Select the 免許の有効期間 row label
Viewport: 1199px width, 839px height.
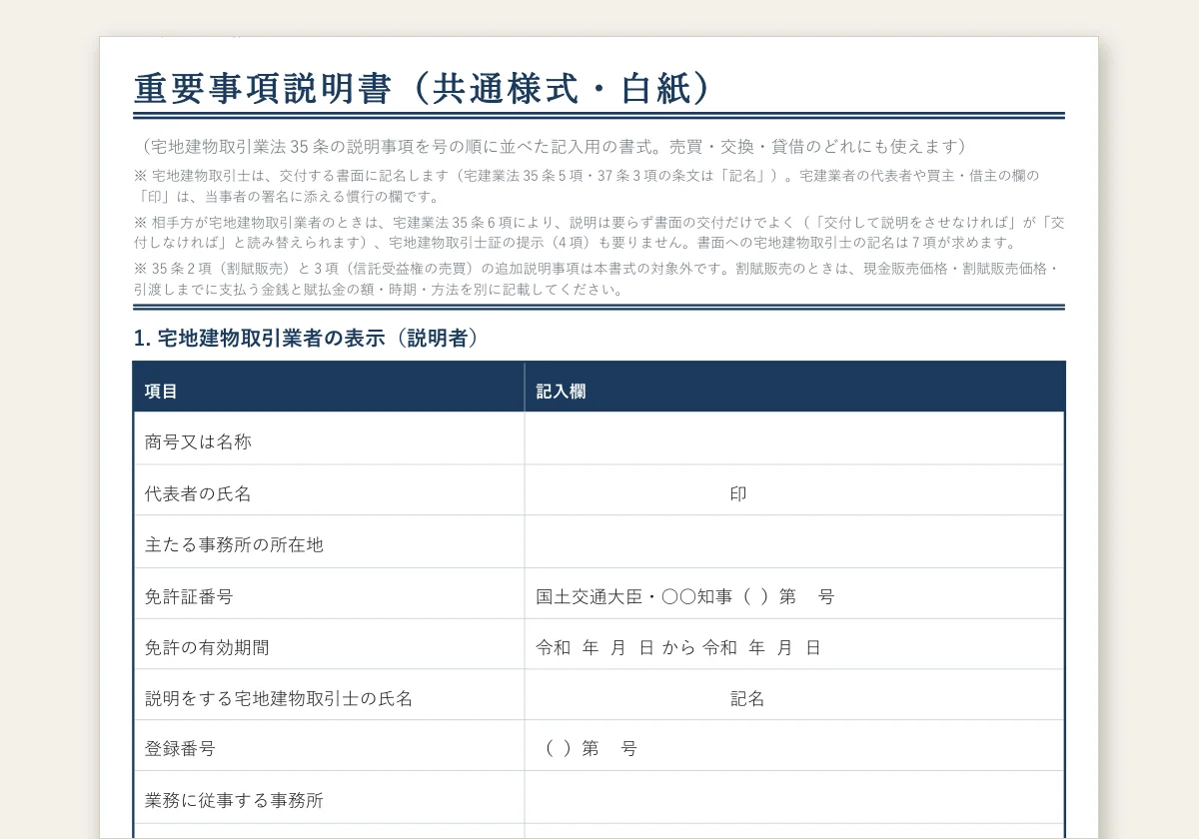coord(207,647)
